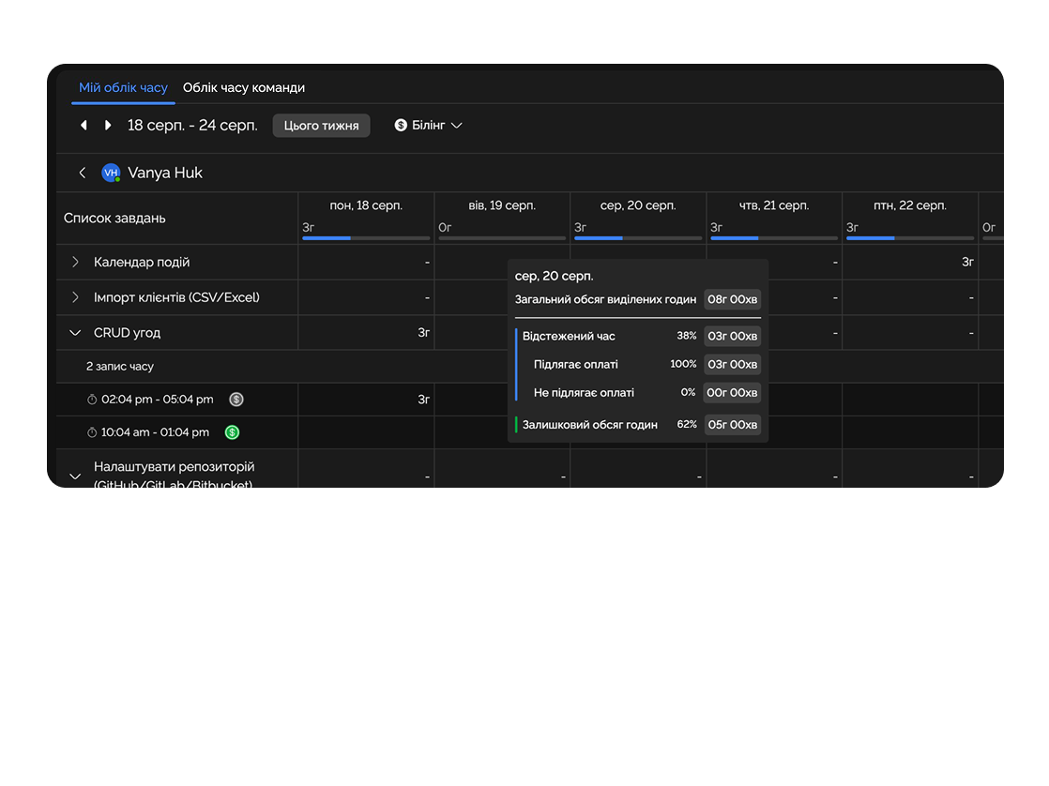Click timer icon for 10:04 am entry
Image resolution: width=1049 pixels, height=786 pixels.
92,432
